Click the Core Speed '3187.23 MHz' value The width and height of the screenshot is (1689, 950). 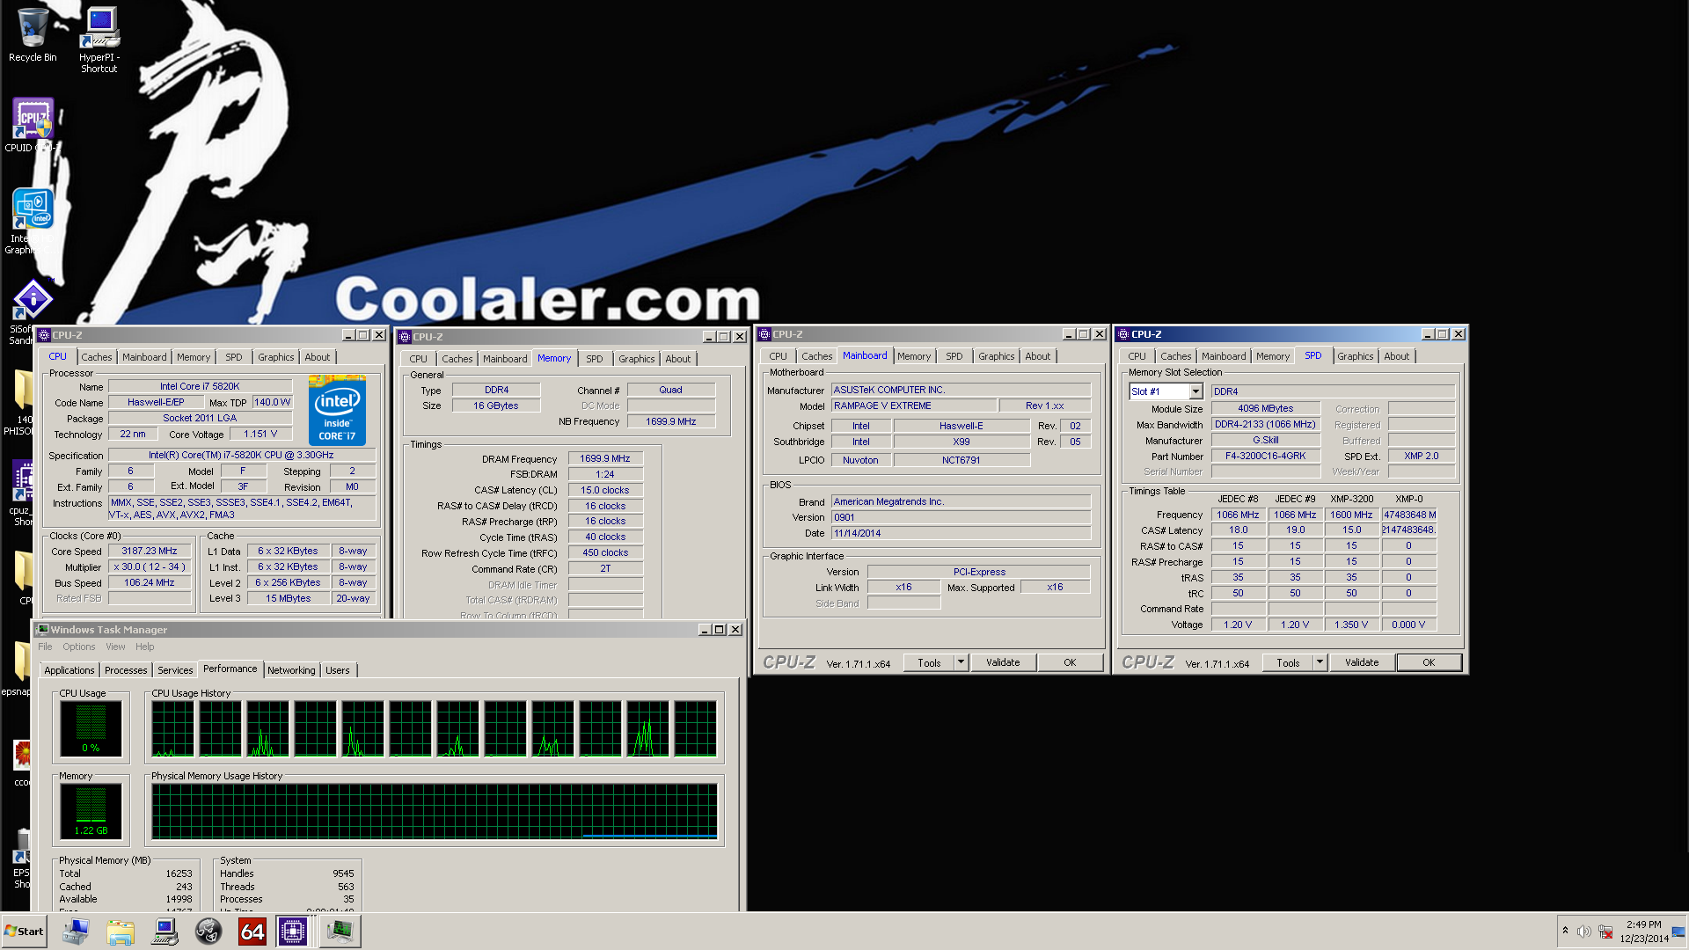150,552
